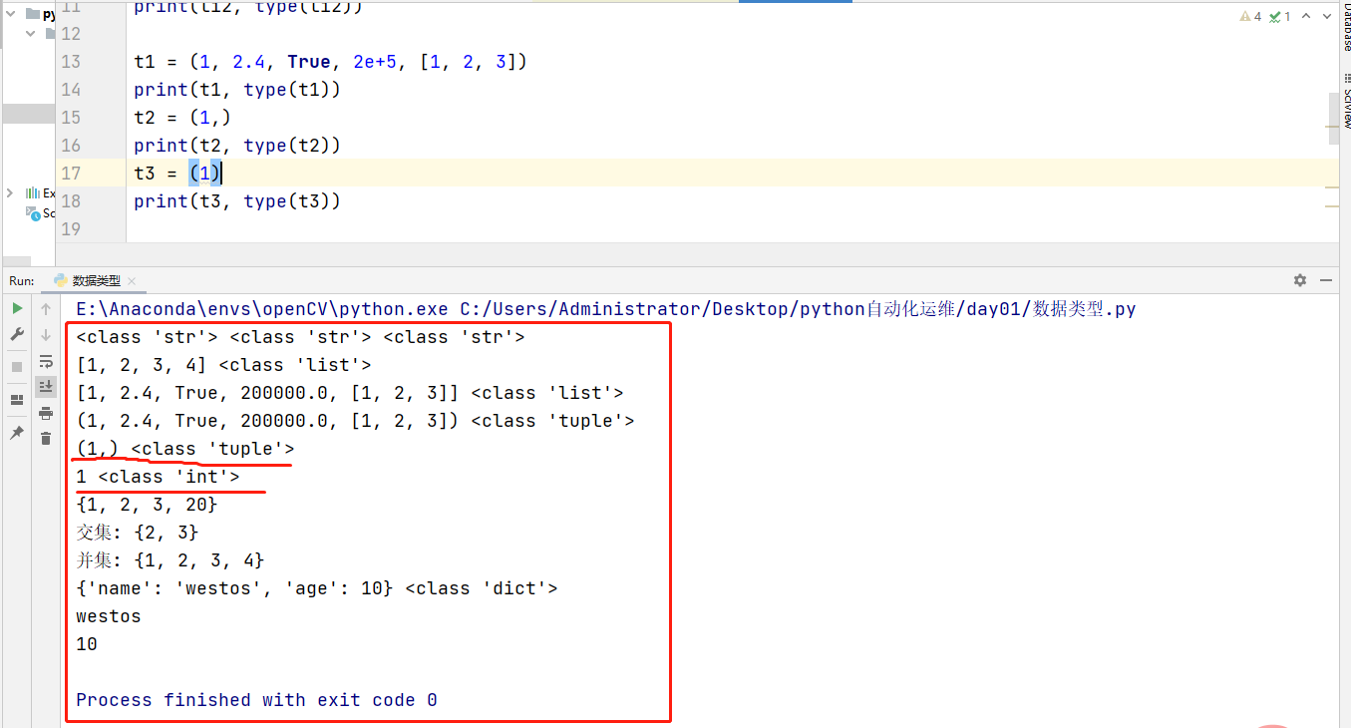The image size is (1351, 728).
Task: Click output line '交集: {2, 3}'
Action: point(138,533)
